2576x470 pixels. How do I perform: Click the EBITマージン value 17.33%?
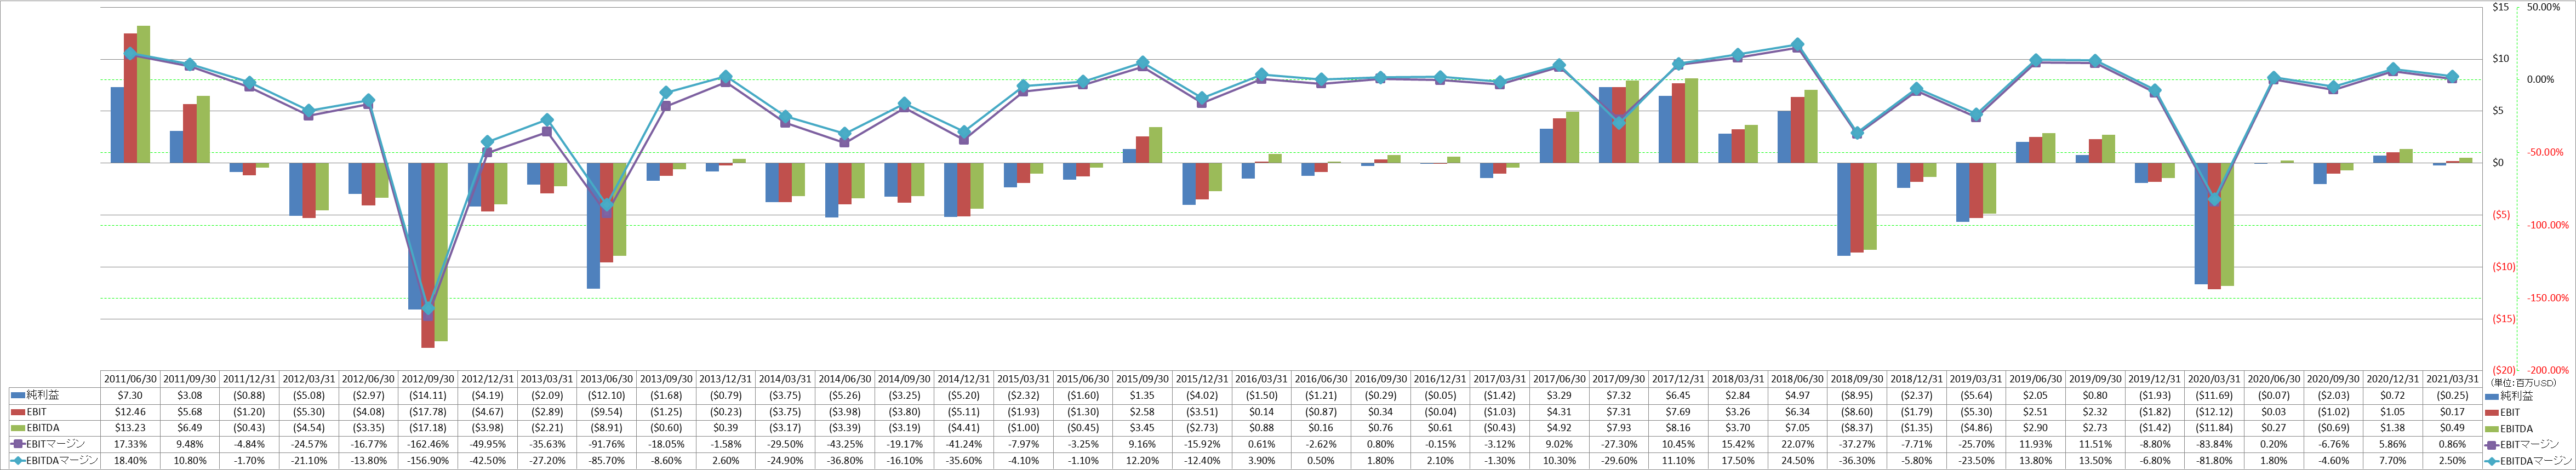(x=130, y=444)
